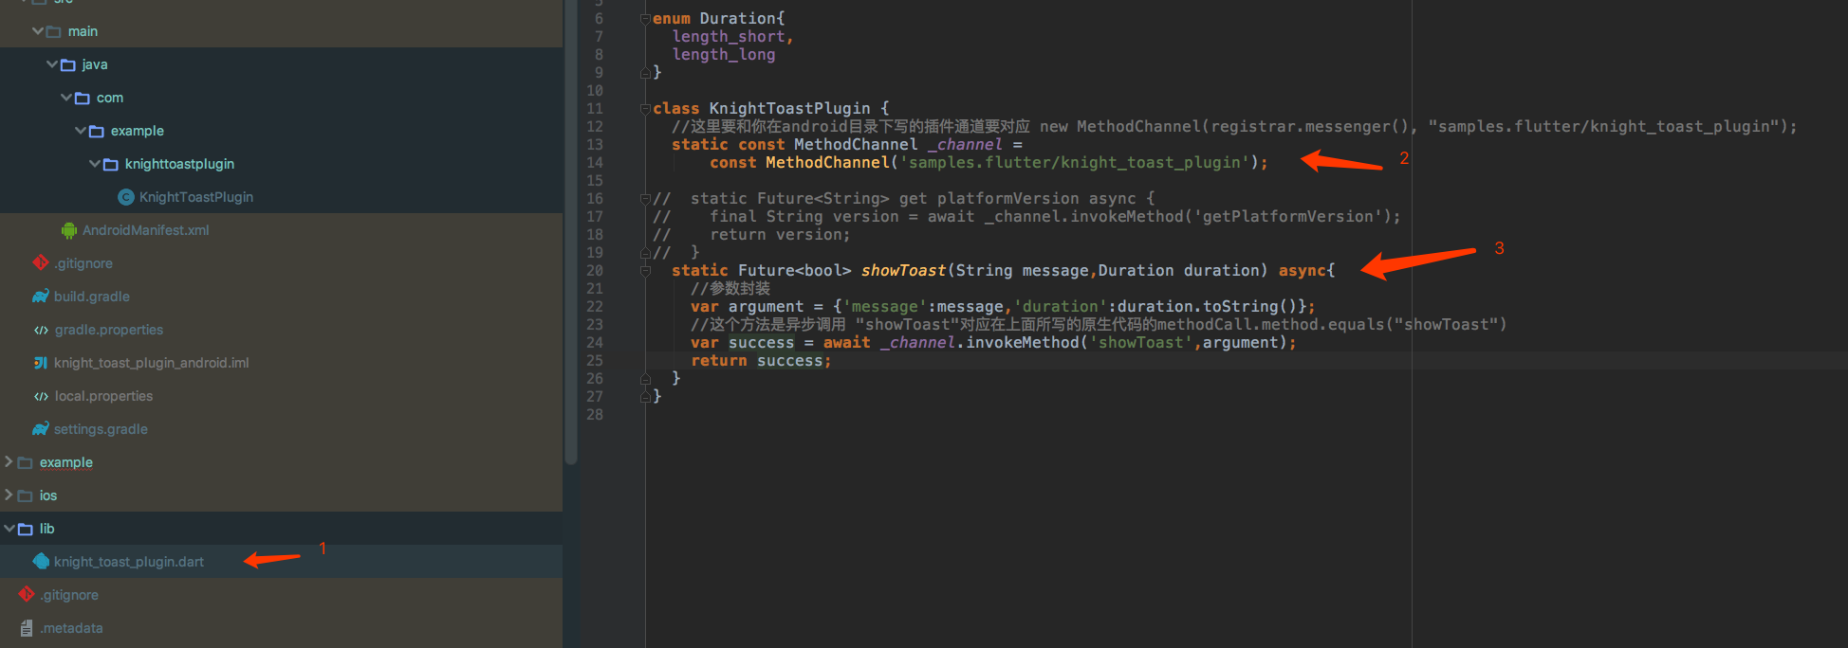This screenshot has height=648, width=1848.
Task: Select the knighttoastplugin package row
Action: click(x=281, y=164)
